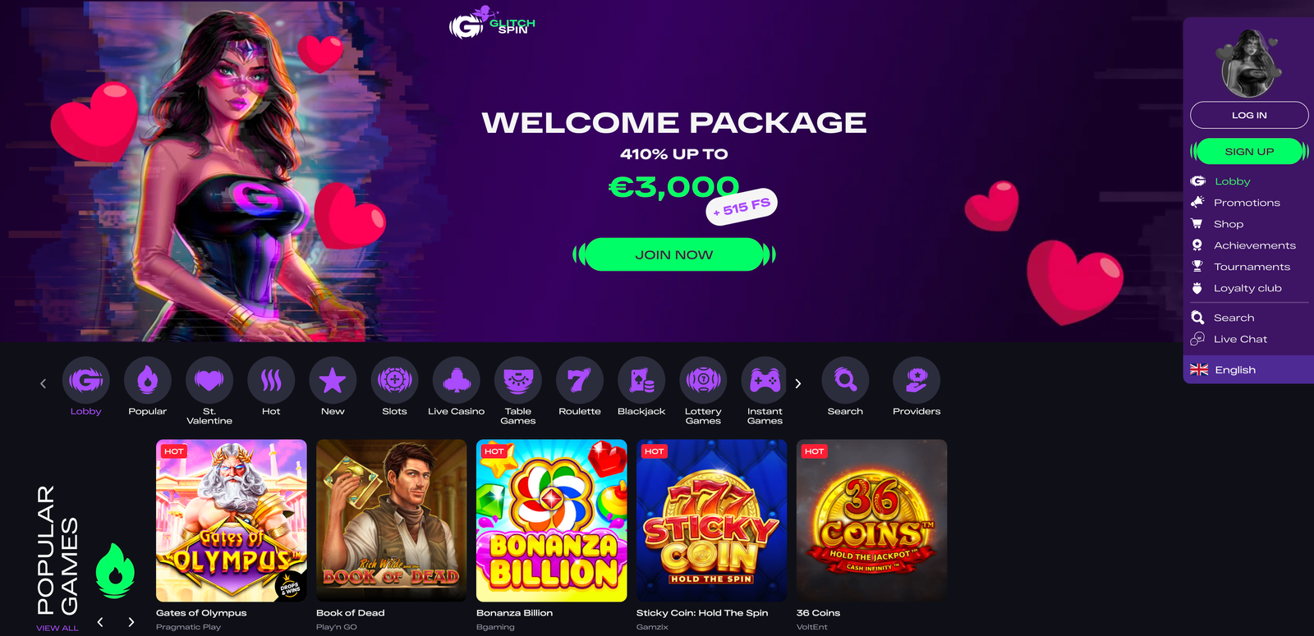Open the Slots category icon
Screen dimensions: 1314x636
coord(394,380)
